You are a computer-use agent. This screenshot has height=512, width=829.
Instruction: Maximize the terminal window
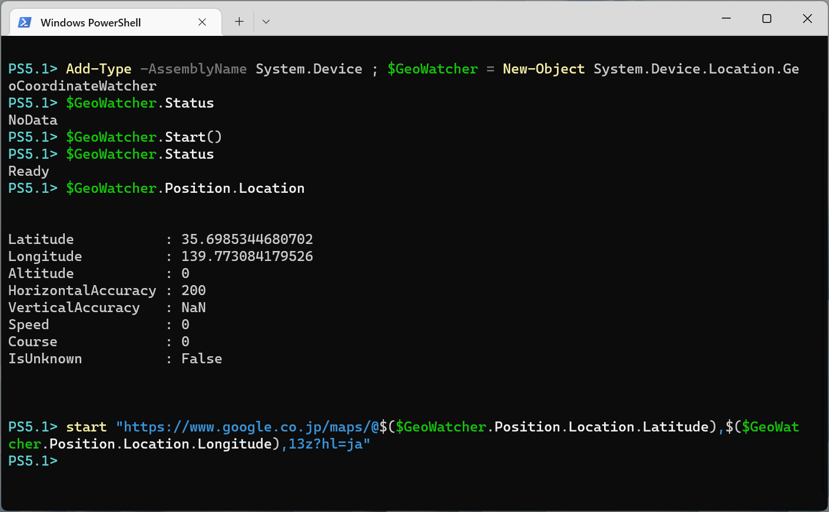(x=767, y=19)
